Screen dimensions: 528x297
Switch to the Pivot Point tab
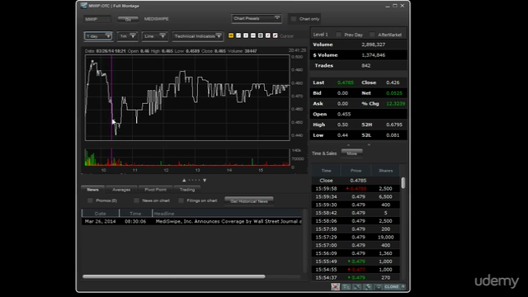click(156, 190)
